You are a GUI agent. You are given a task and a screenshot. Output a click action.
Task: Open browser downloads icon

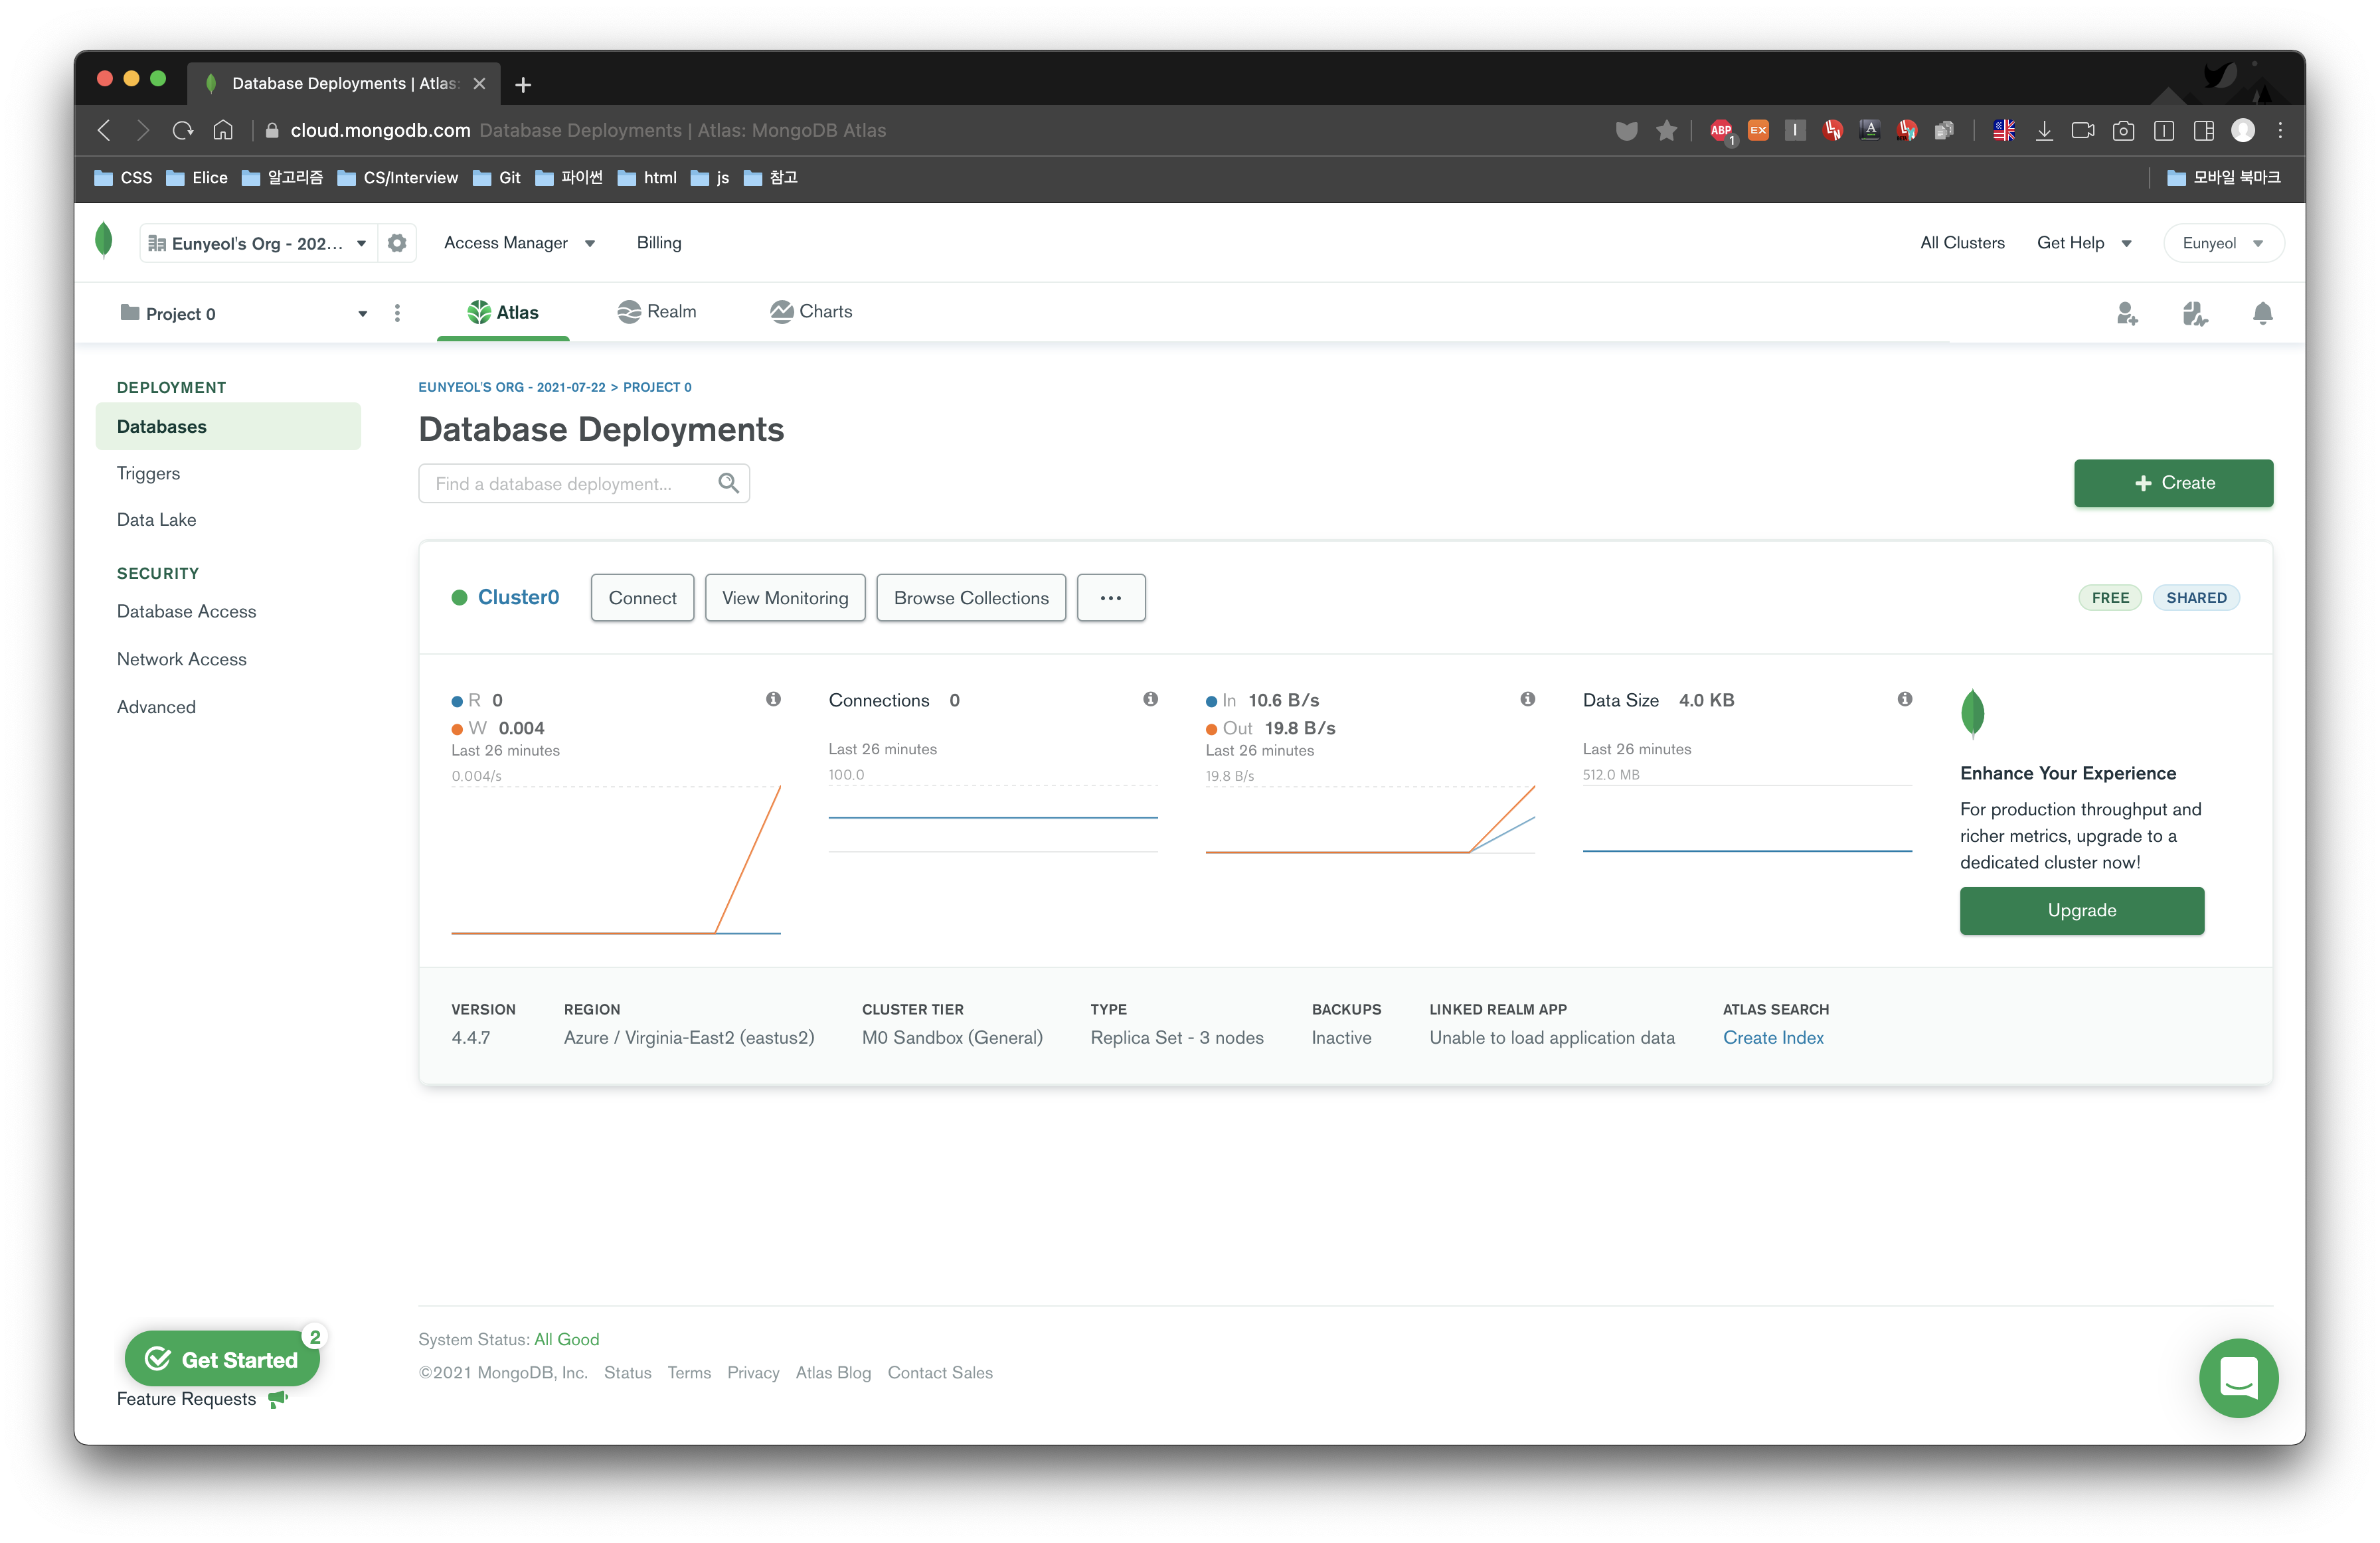[x=2044, y=130]
